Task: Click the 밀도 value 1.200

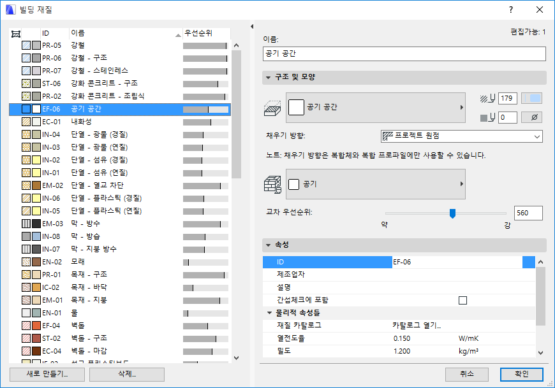Action: point(402,351)
